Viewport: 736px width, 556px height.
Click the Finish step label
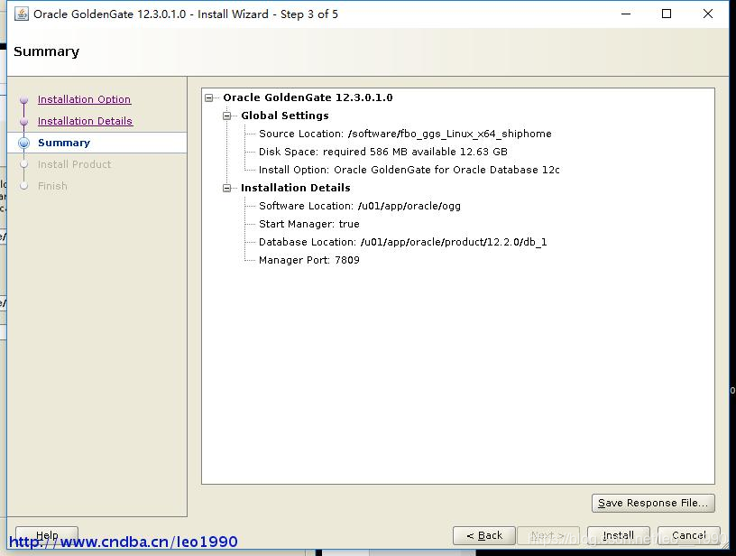52,186
